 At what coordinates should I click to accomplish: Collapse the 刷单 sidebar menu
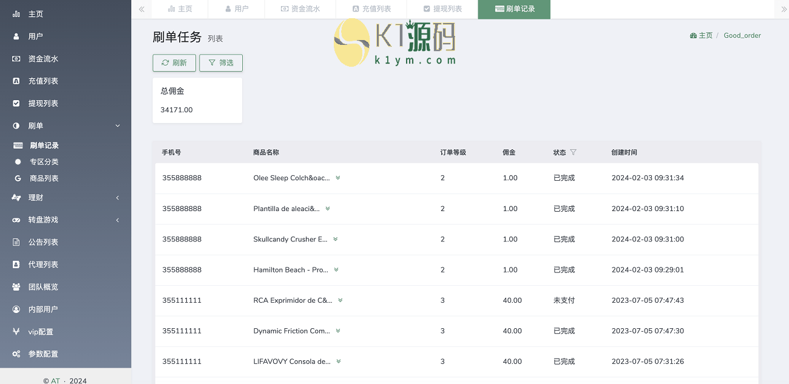tap(66, 126)
